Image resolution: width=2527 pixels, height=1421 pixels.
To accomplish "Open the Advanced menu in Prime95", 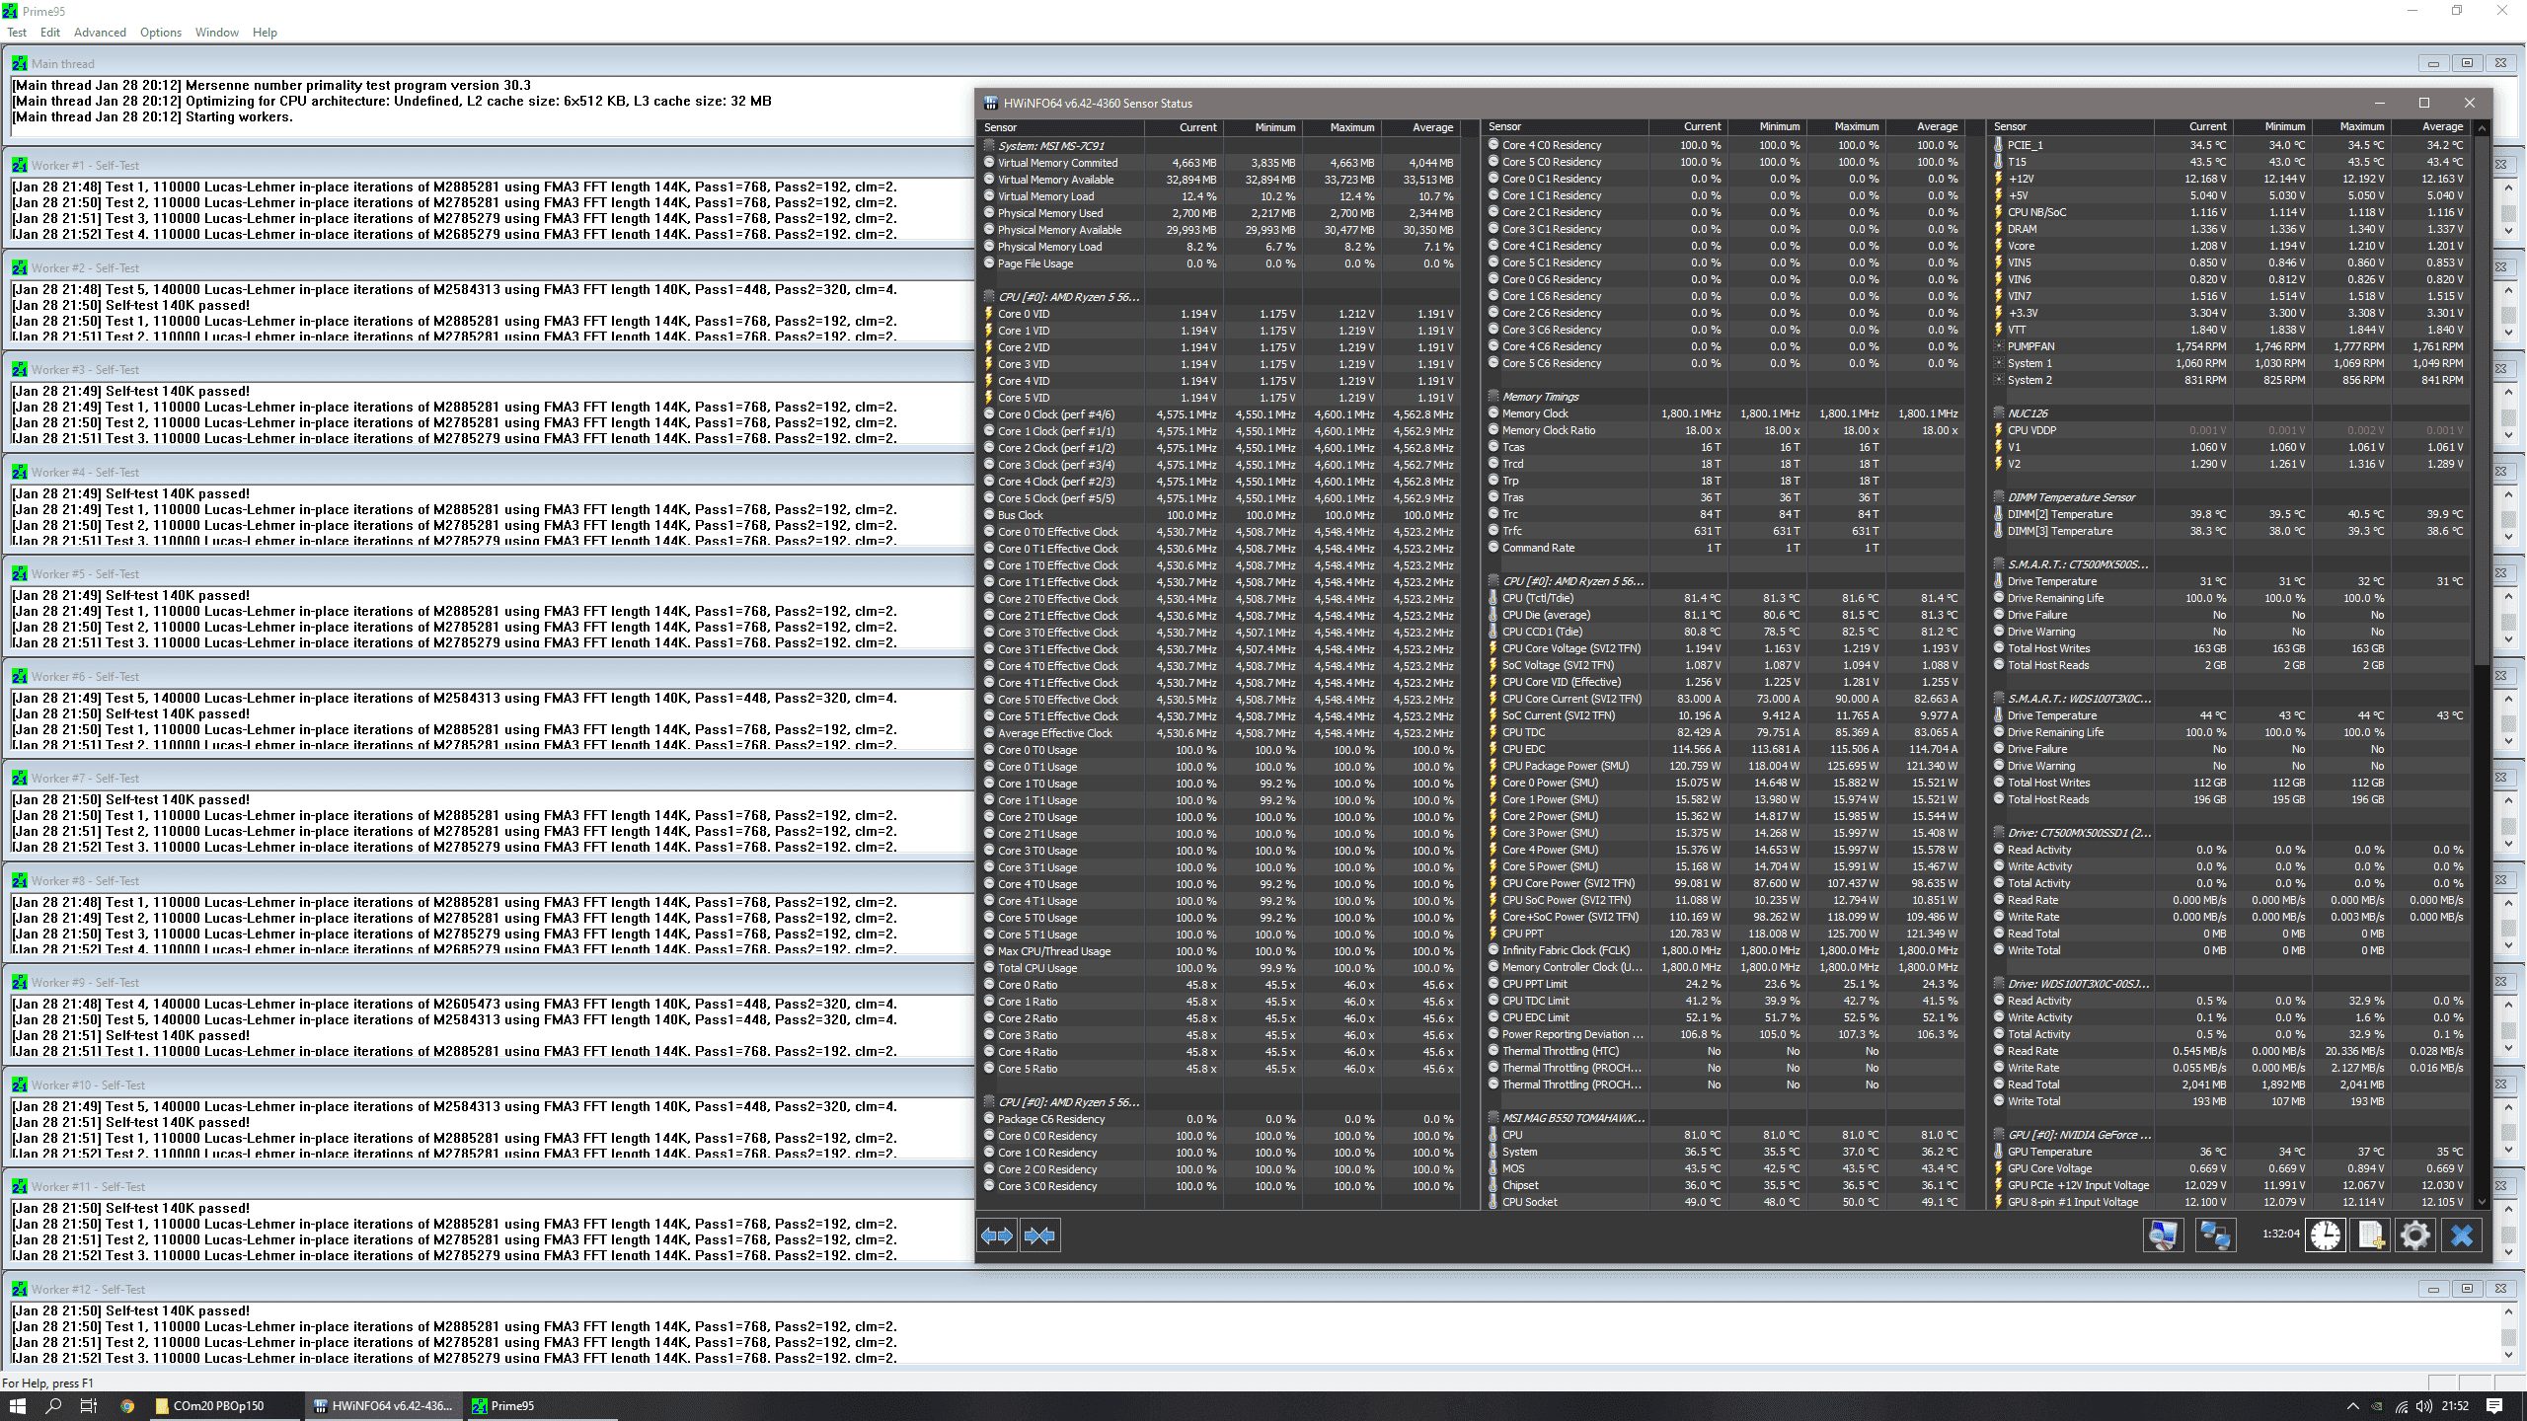I will (100, 33).
